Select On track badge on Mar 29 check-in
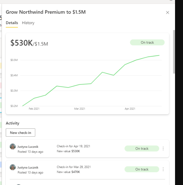The height and width of the screenshot is (185, 183). pyautogui.click(x=142, y=169)
